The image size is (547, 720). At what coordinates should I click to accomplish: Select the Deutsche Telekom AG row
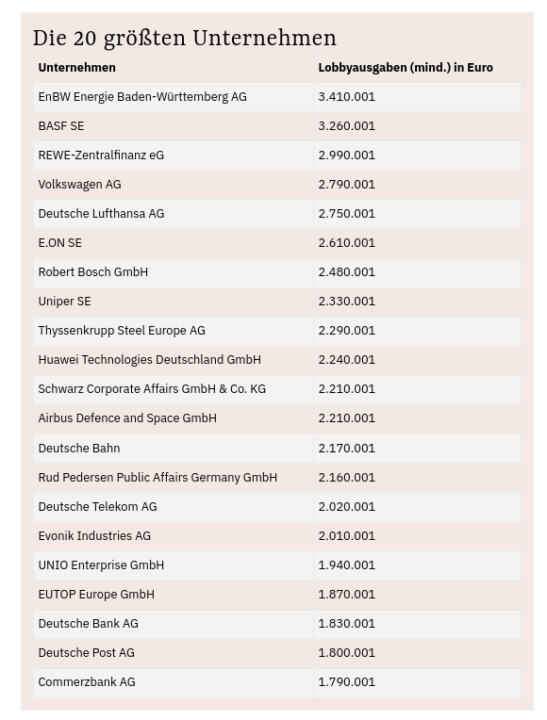click(x=276, y=507)
